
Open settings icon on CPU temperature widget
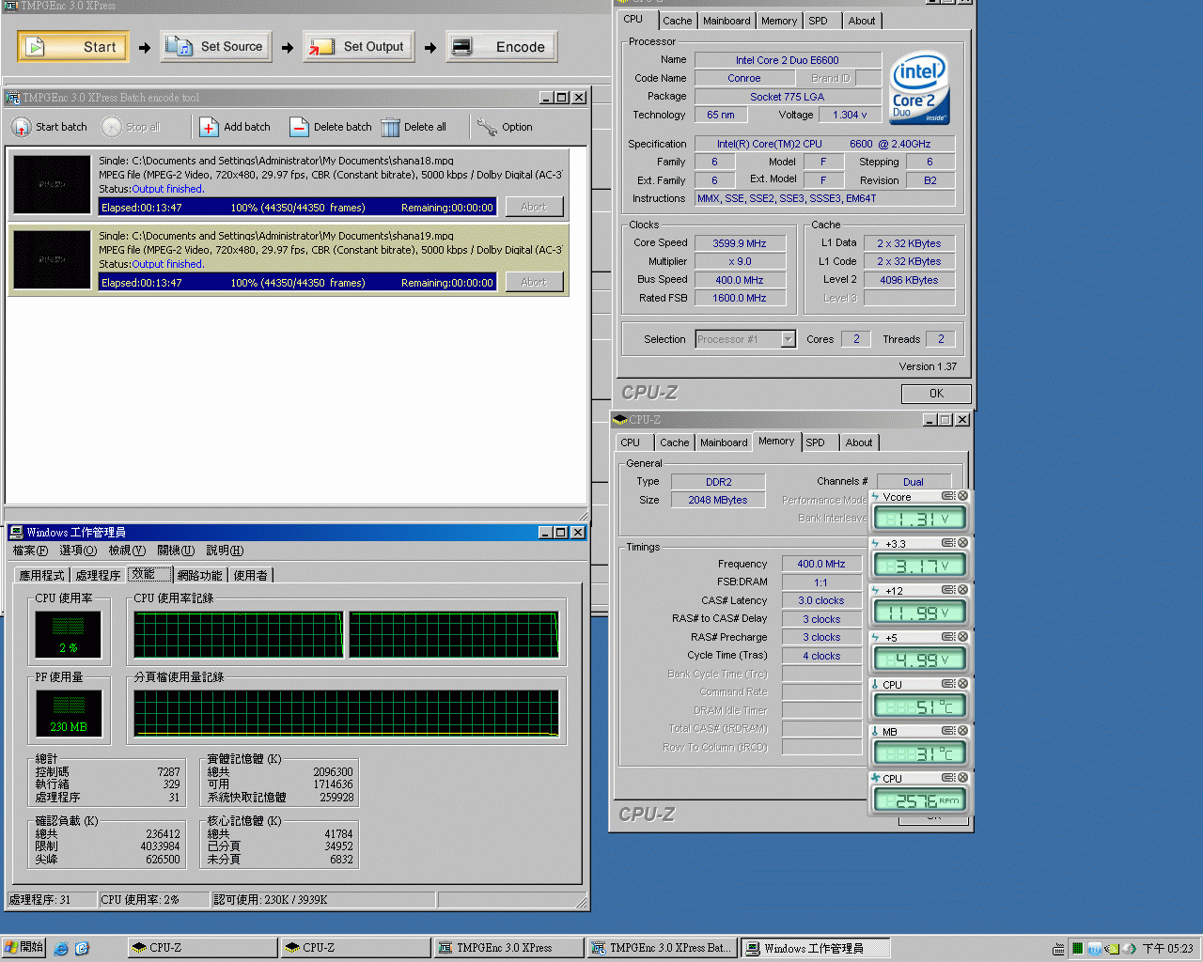click(948, 684)
